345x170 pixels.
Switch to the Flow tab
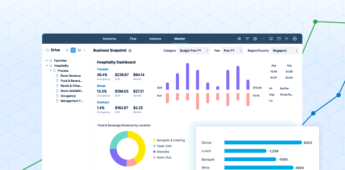133,39
